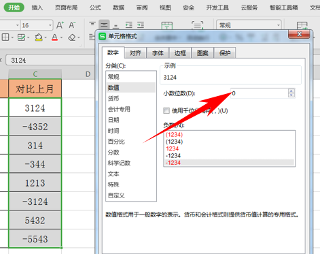Open the 开始 ribbon tab
The width and height of the screenshot is (320, 254).
click(x=14, y=7)
